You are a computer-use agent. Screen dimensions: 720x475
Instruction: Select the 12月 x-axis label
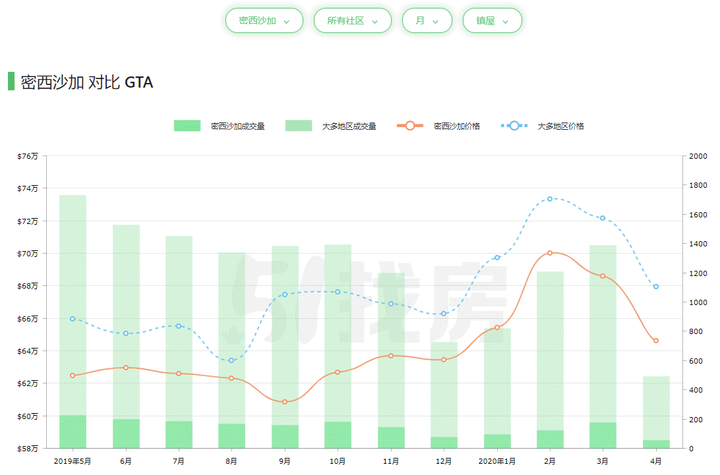click(444, 461)
